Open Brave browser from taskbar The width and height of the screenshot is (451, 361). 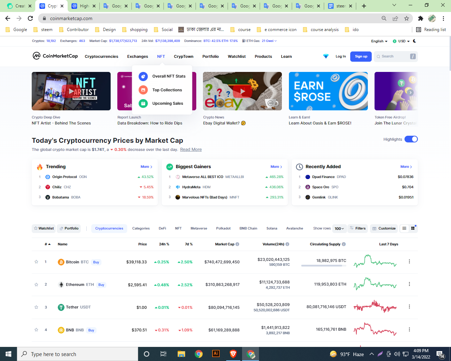click(233, 354)
